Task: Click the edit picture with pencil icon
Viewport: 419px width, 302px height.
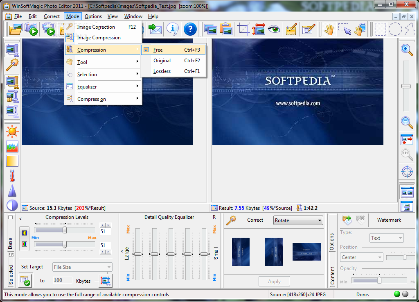Action: pos(309,29)
